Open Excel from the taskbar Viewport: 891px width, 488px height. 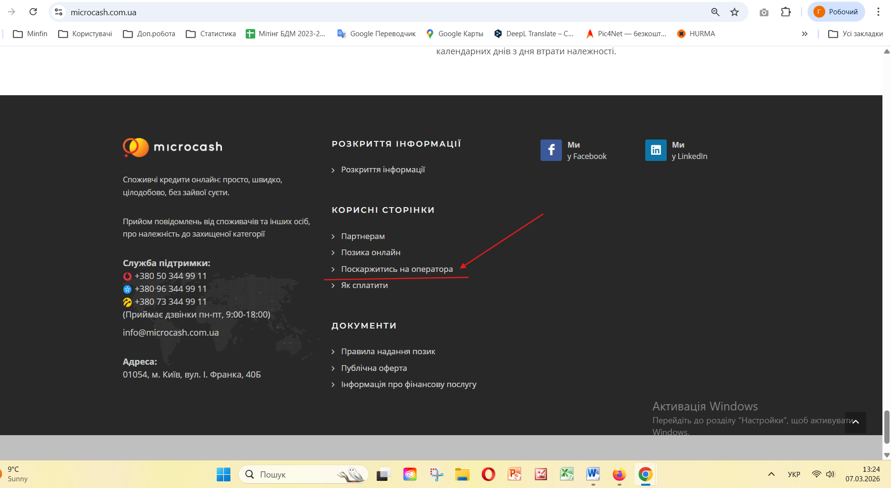coord(567,474)
